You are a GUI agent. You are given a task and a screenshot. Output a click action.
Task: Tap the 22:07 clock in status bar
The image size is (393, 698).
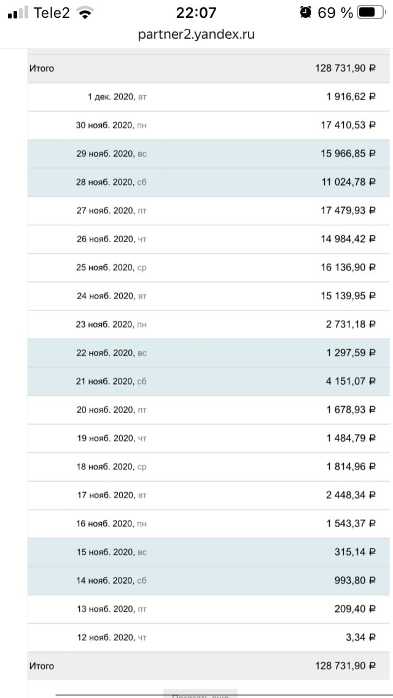click(x=196, y=12)
